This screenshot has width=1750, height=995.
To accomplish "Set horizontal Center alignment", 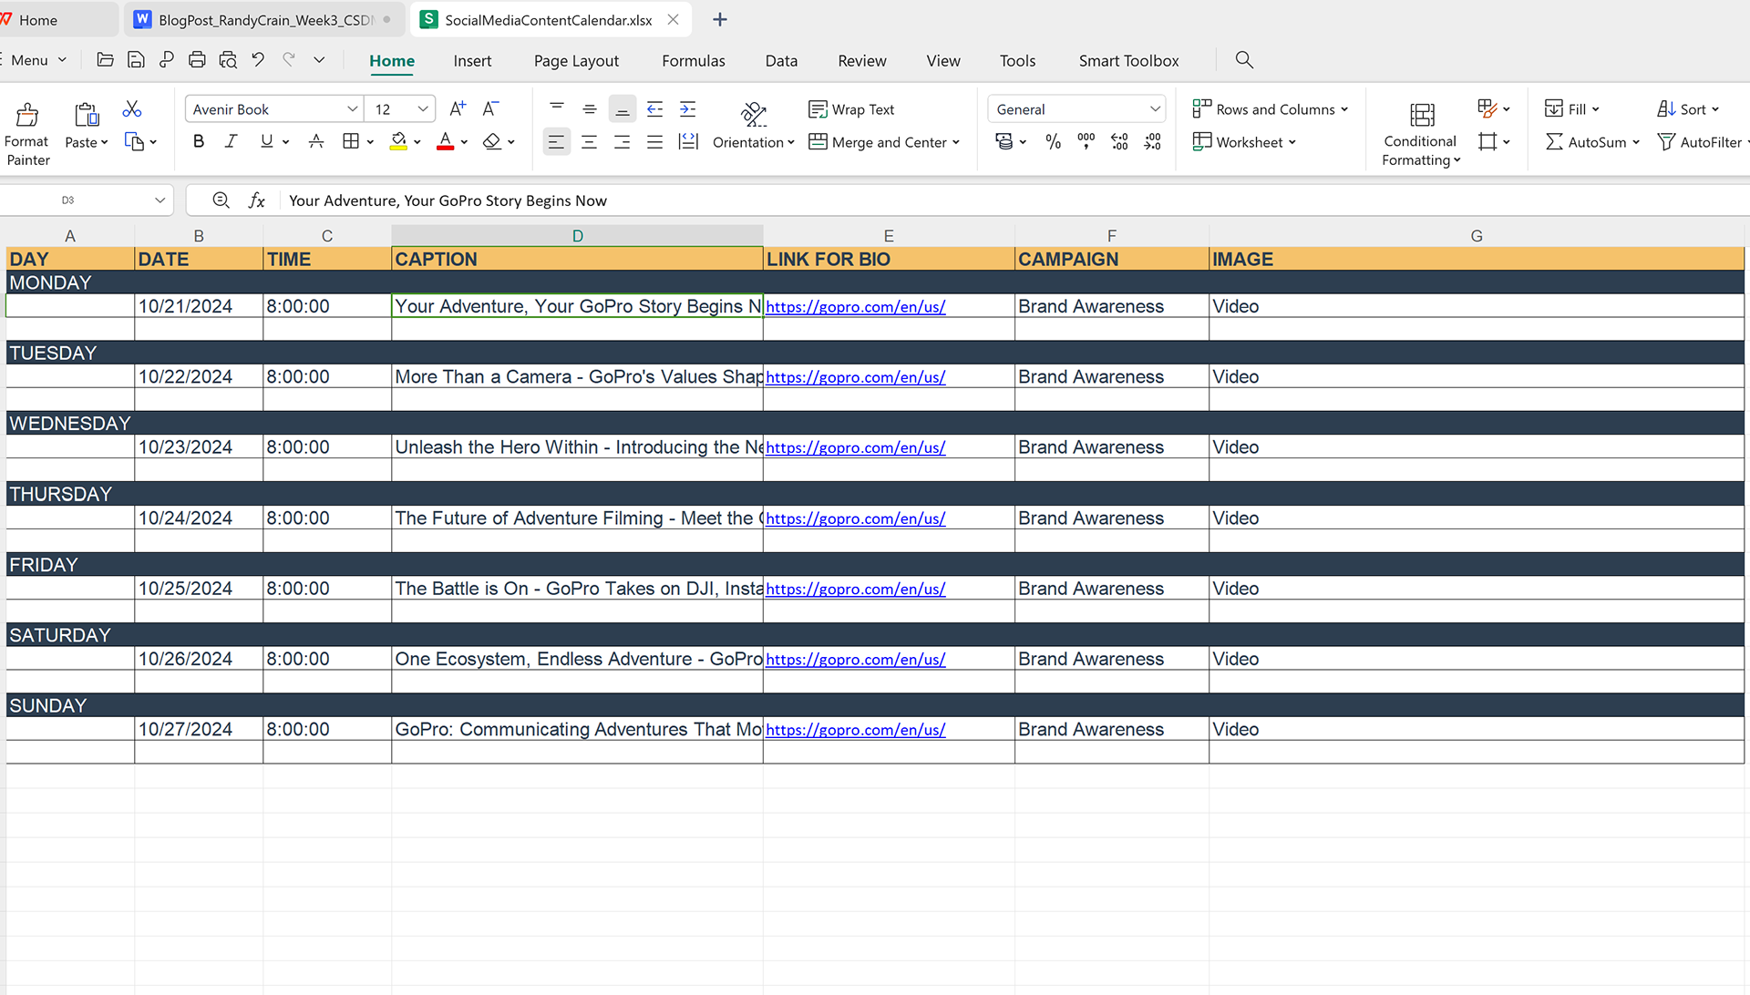I will coord(590,142).
